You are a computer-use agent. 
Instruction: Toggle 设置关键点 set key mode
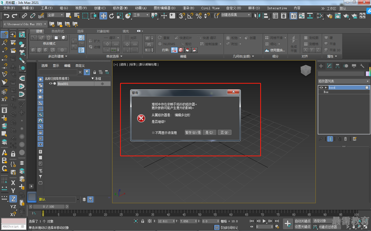(x=303, y=227)
